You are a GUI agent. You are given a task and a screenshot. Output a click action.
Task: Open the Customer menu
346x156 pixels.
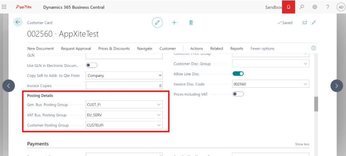168,48
